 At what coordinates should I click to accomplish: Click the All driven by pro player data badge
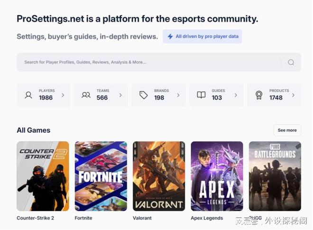pos(203,37)
